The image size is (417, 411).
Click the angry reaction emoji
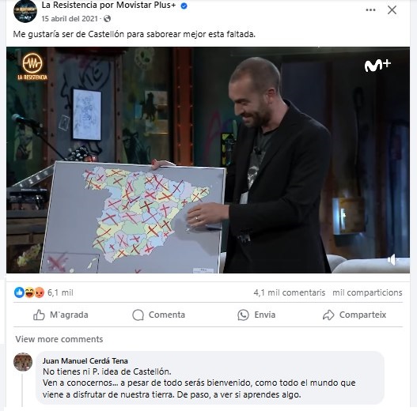point(40,292)
